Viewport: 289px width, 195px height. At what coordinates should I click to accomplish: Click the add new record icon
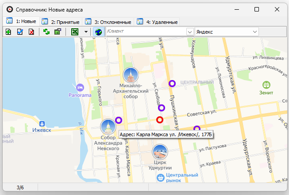pos(8,32)
